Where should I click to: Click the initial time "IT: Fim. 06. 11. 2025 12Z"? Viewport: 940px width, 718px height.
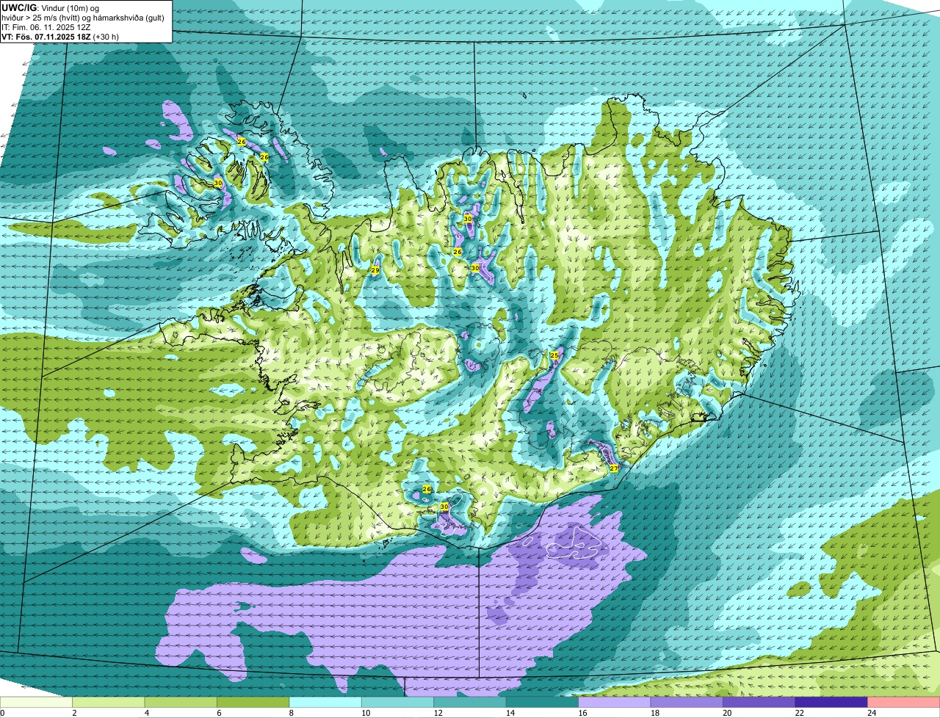(x=48, y=26)
